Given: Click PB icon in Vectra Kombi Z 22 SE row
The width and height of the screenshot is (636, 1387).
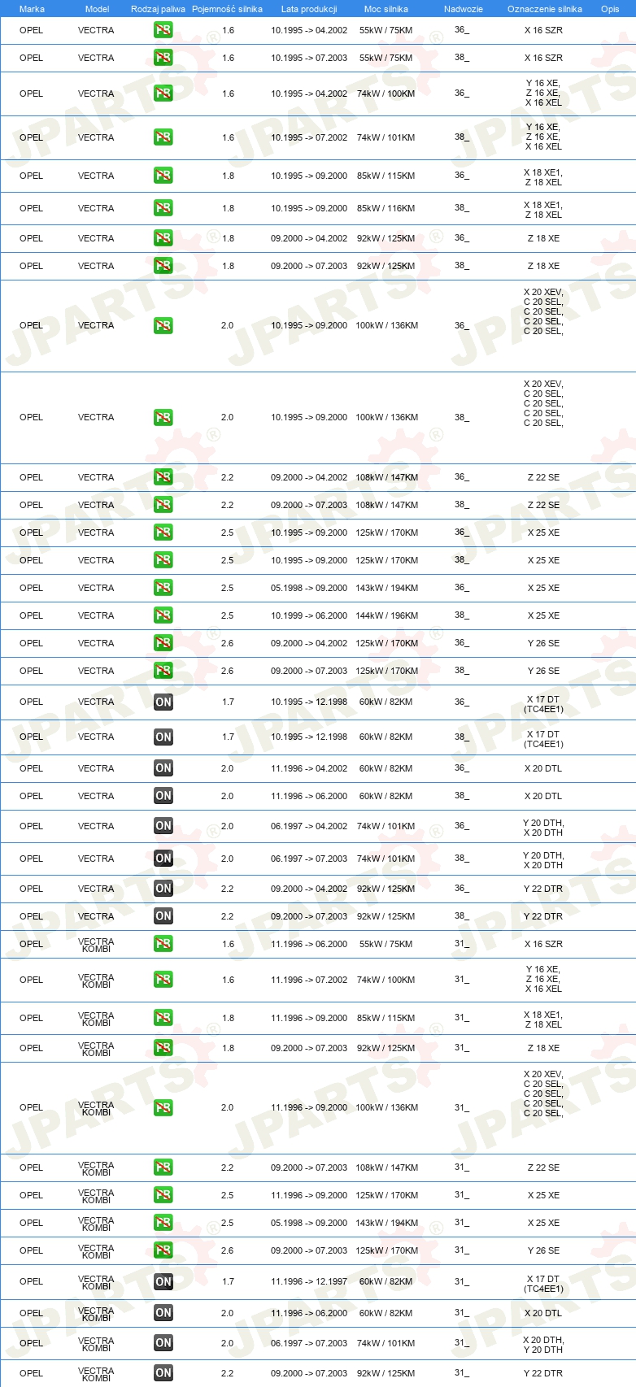Looking at the screenshot, I should [x=163, y=1167].
